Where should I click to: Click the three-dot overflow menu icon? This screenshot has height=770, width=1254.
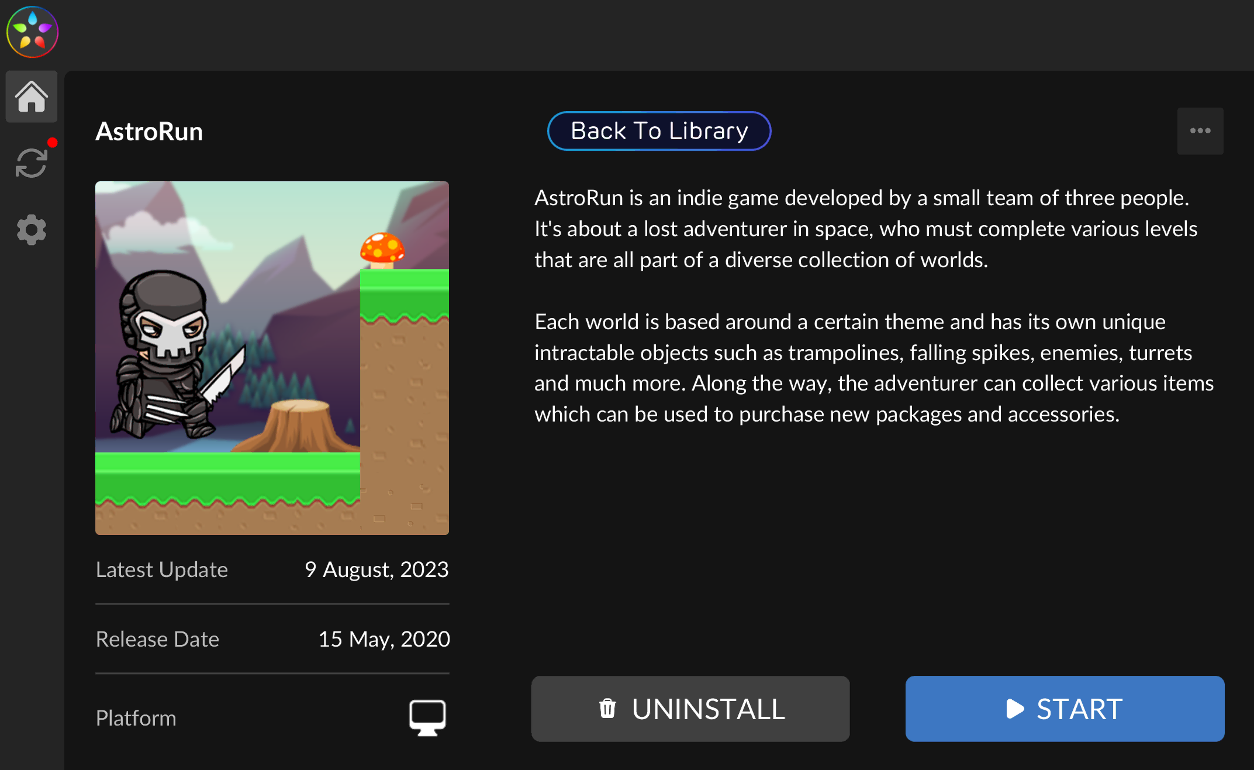tap(1200, 131)
